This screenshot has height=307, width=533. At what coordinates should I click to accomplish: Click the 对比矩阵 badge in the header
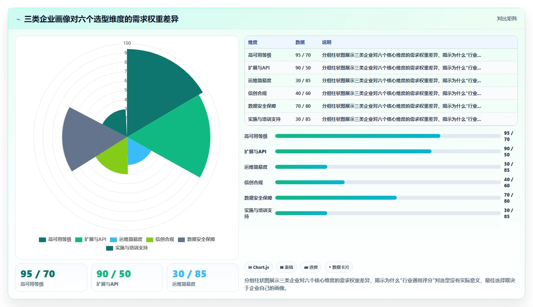coord(507,19)
